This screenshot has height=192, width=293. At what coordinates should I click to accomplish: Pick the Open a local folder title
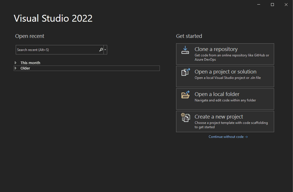pyautogui.click(x=217, y=94)
